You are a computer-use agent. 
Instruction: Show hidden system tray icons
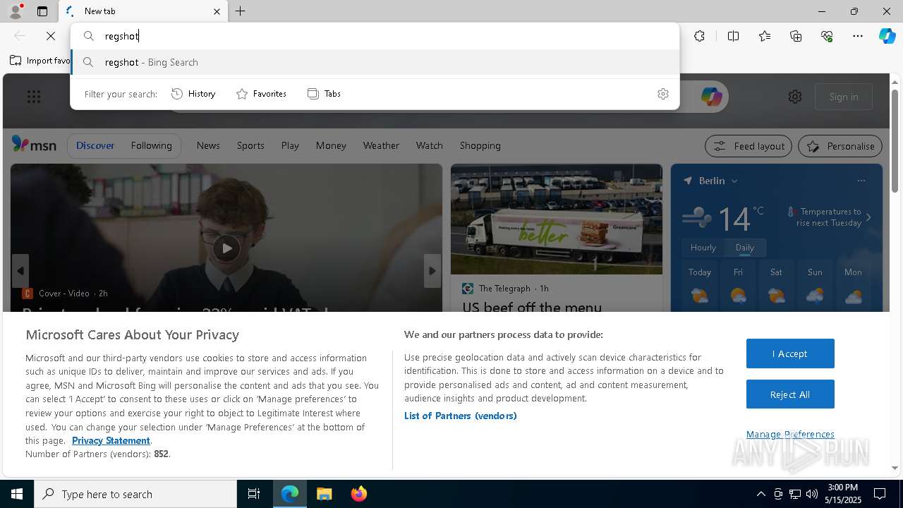760,494
